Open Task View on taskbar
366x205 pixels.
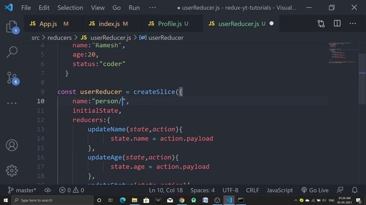(110, 200)
